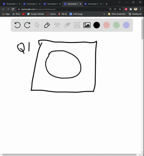Pick the purple pen color
The height and width of the screenshot is (156, 144).
(x=126, y=25)
